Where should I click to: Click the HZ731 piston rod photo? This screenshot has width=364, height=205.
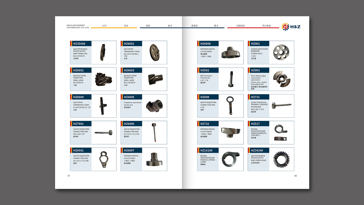click(x=281, y=105)
